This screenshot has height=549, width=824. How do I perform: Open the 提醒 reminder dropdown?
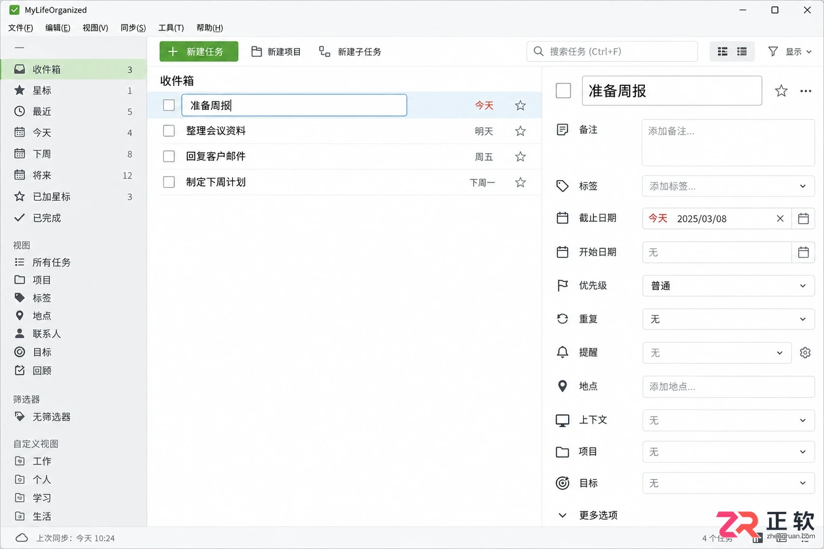[x=717, y=353]
